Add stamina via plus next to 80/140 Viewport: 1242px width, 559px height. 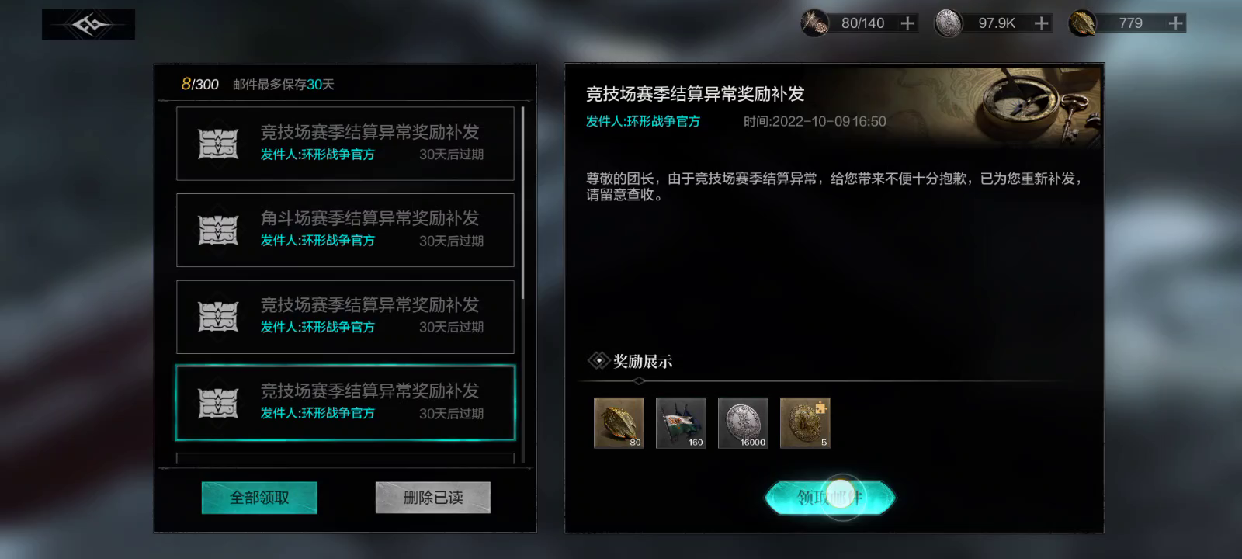coord(907,23)
